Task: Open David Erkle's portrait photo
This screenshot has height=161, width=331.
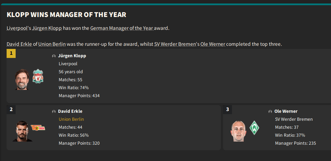Action: coord(22,131)
